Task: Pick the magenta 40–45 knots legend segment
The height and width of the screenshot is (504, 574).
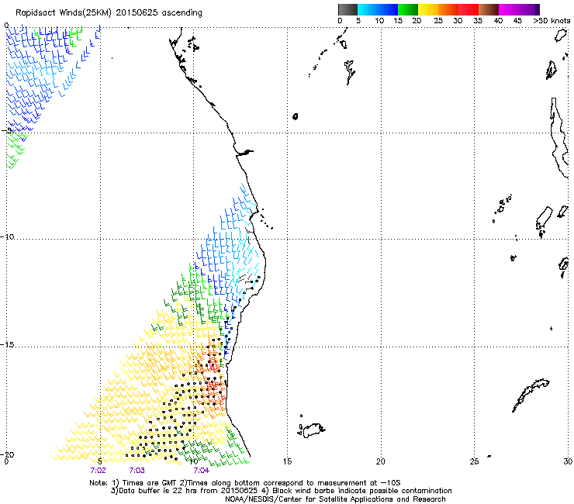Action: click(x=509, y=9)
